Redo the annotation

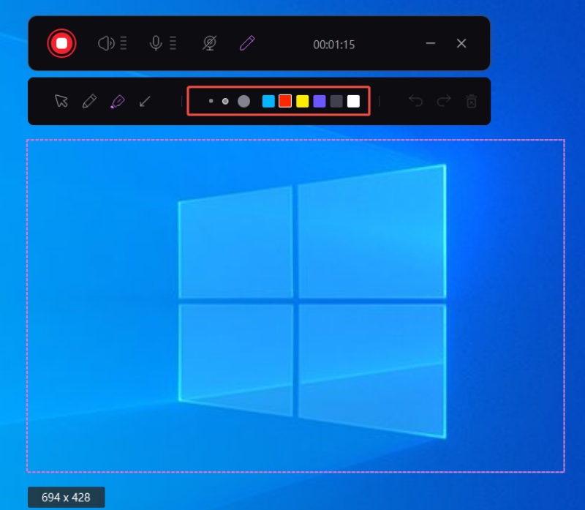click(x=443, y=101)
